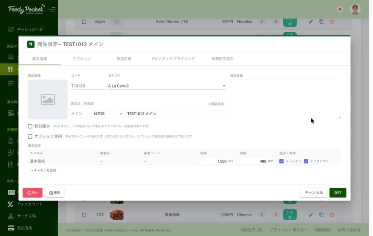Edit the 魚香肉絲 row with pencil icon
This screenshot has width=373, height=236.
[x=311, y=215]
